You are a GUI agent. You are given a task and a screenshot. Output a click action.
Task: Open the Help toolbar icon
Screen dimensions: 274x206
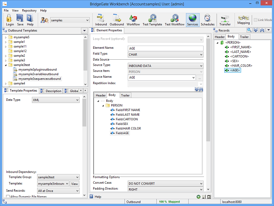pos(30,20)
